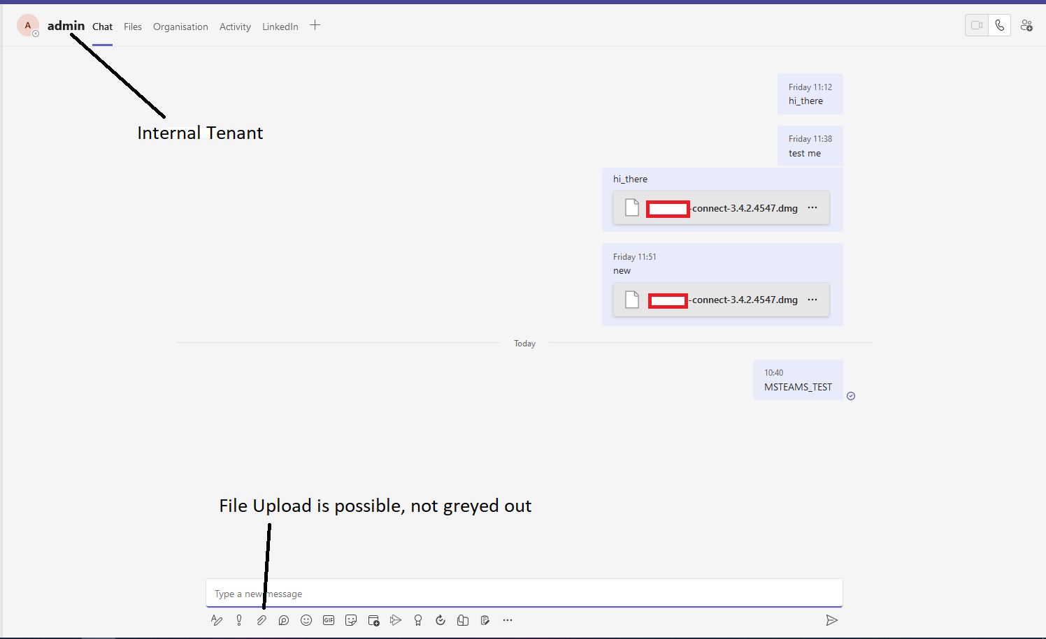Open options for the first dmg attachment
The image size is (1046, 639).
point(812,207)
